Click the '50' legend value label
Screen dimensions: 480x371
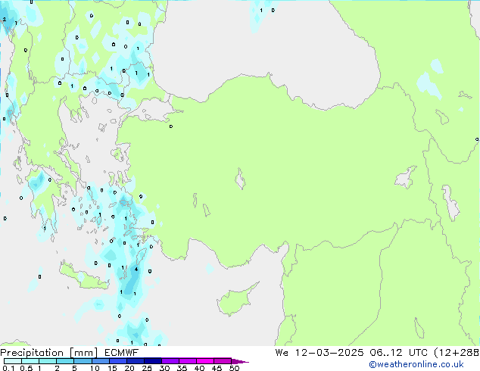(x=234, y=368)
